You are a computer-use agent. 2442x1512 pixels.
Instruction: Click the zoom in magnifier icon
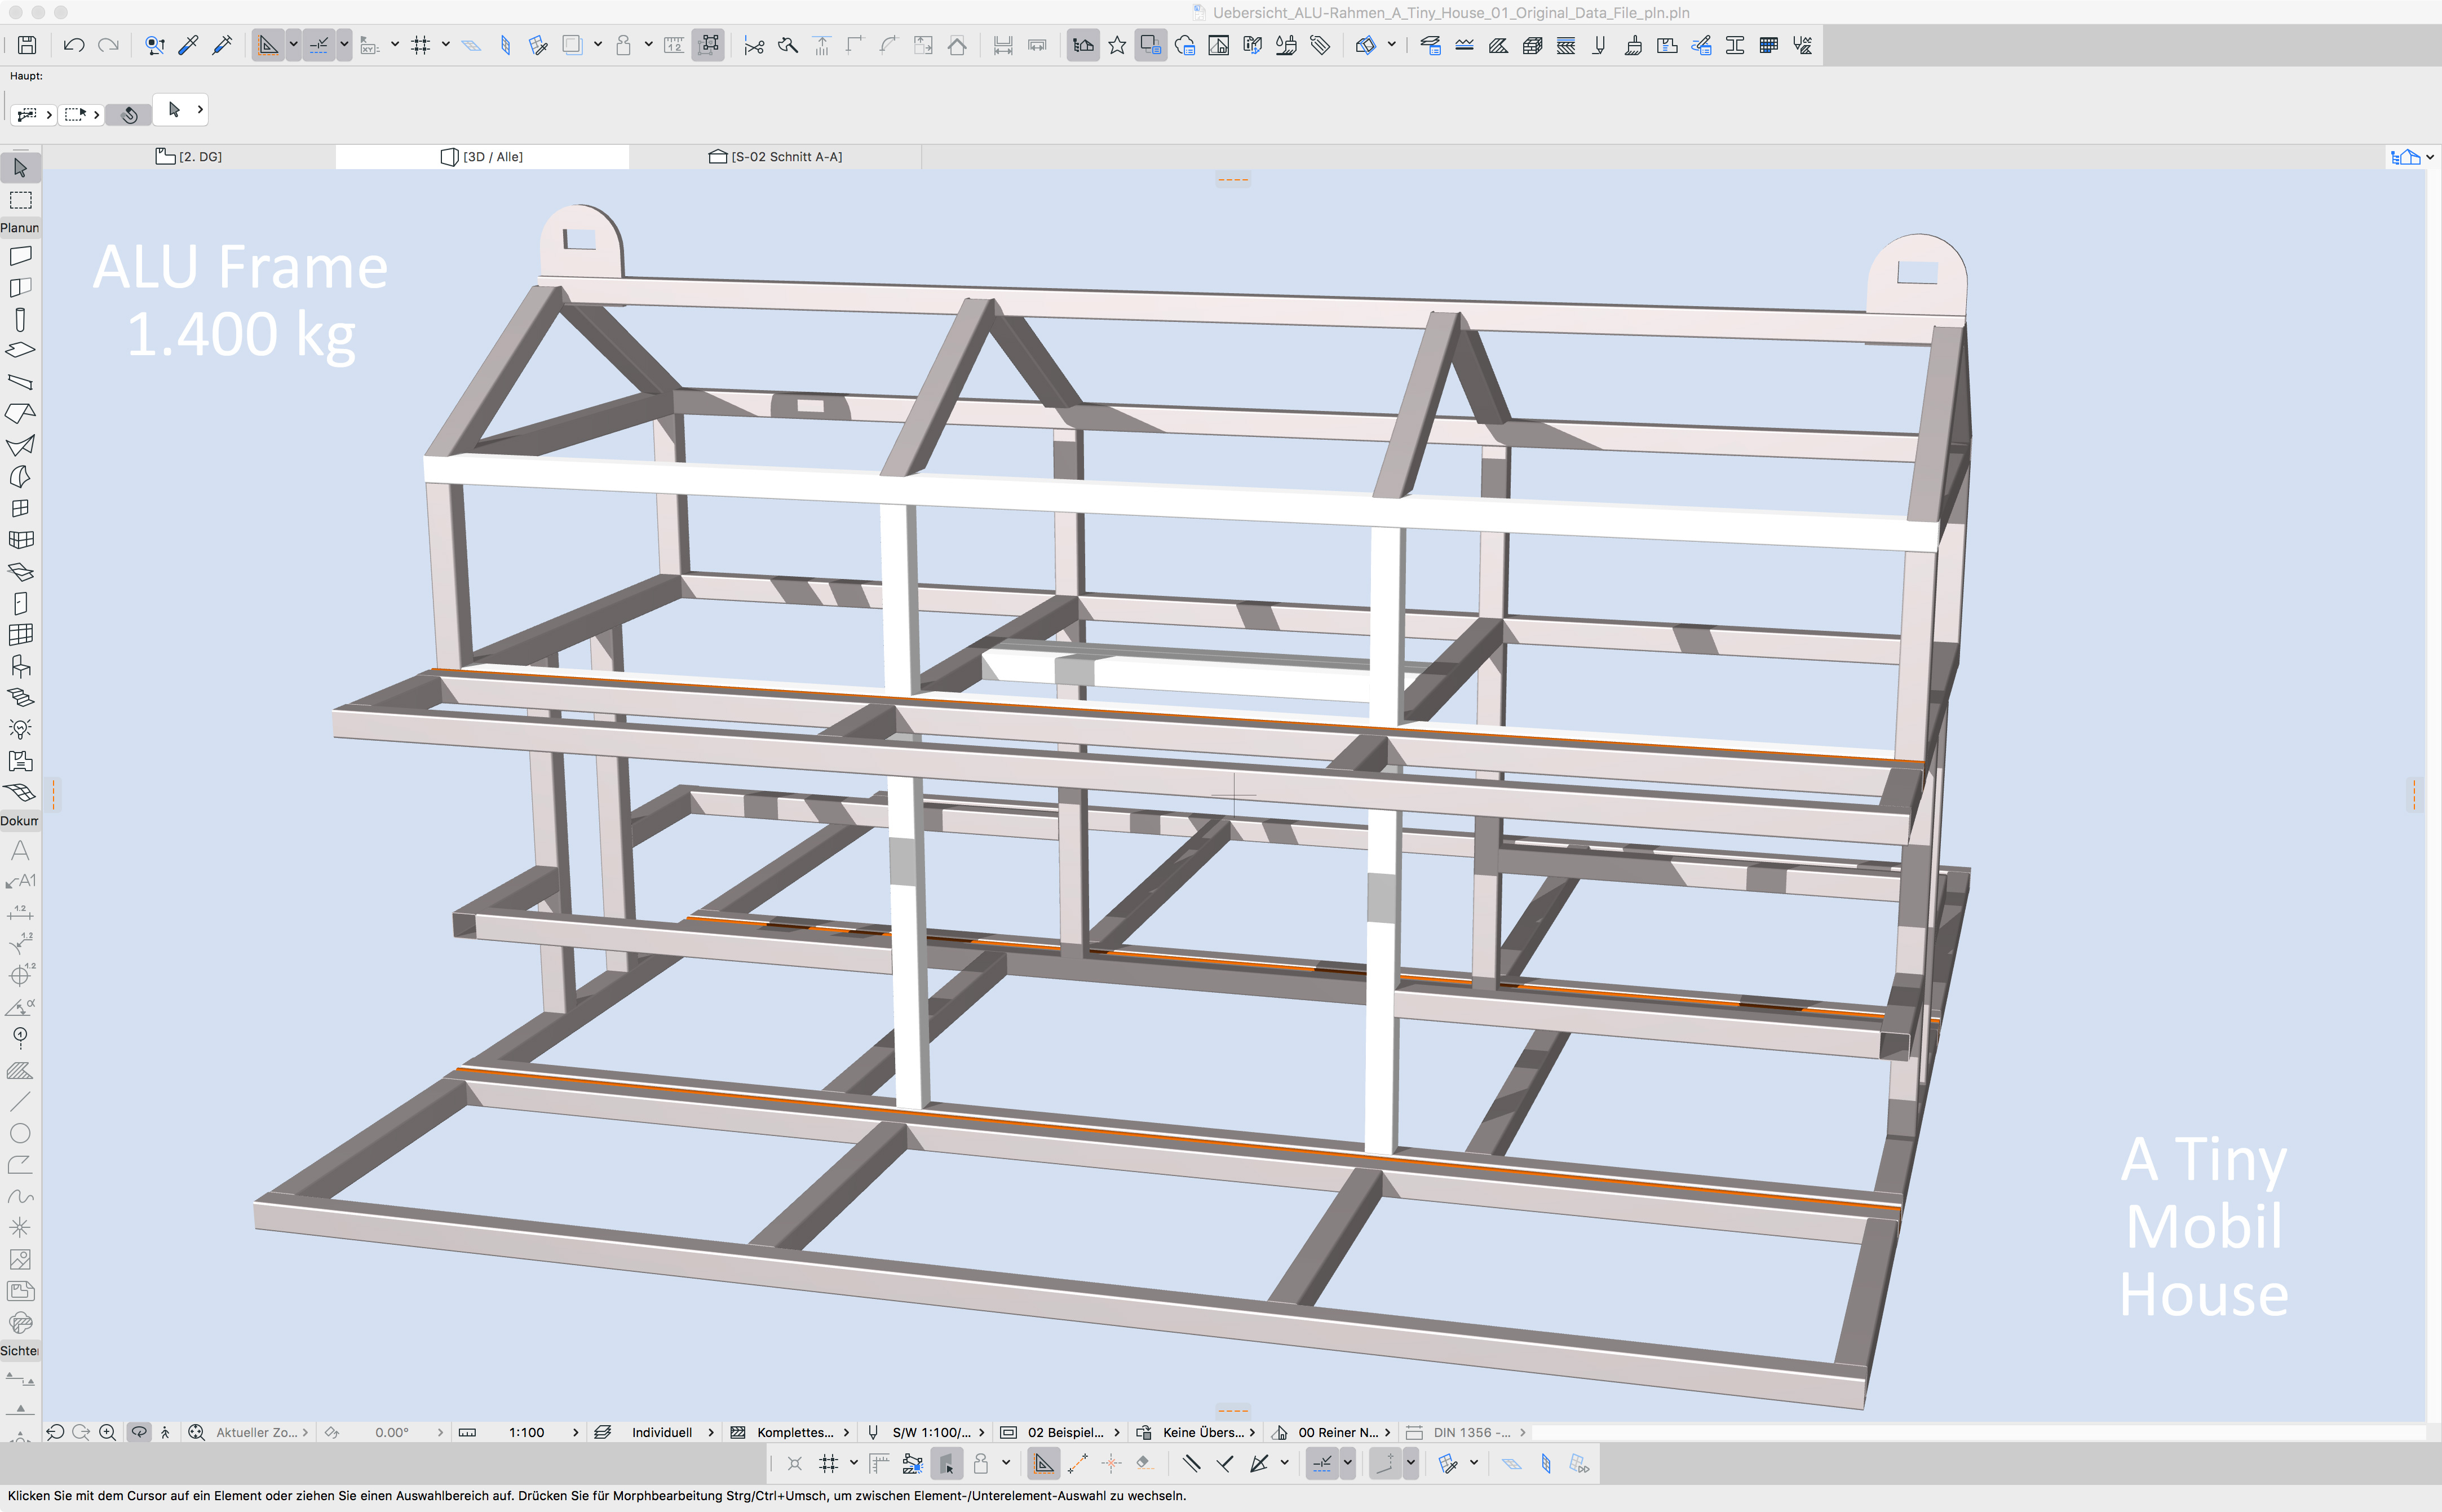(107, 1432)
